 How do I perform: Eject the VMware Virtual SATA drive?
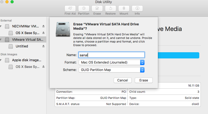pyautogui.click(x=43, y=39)
